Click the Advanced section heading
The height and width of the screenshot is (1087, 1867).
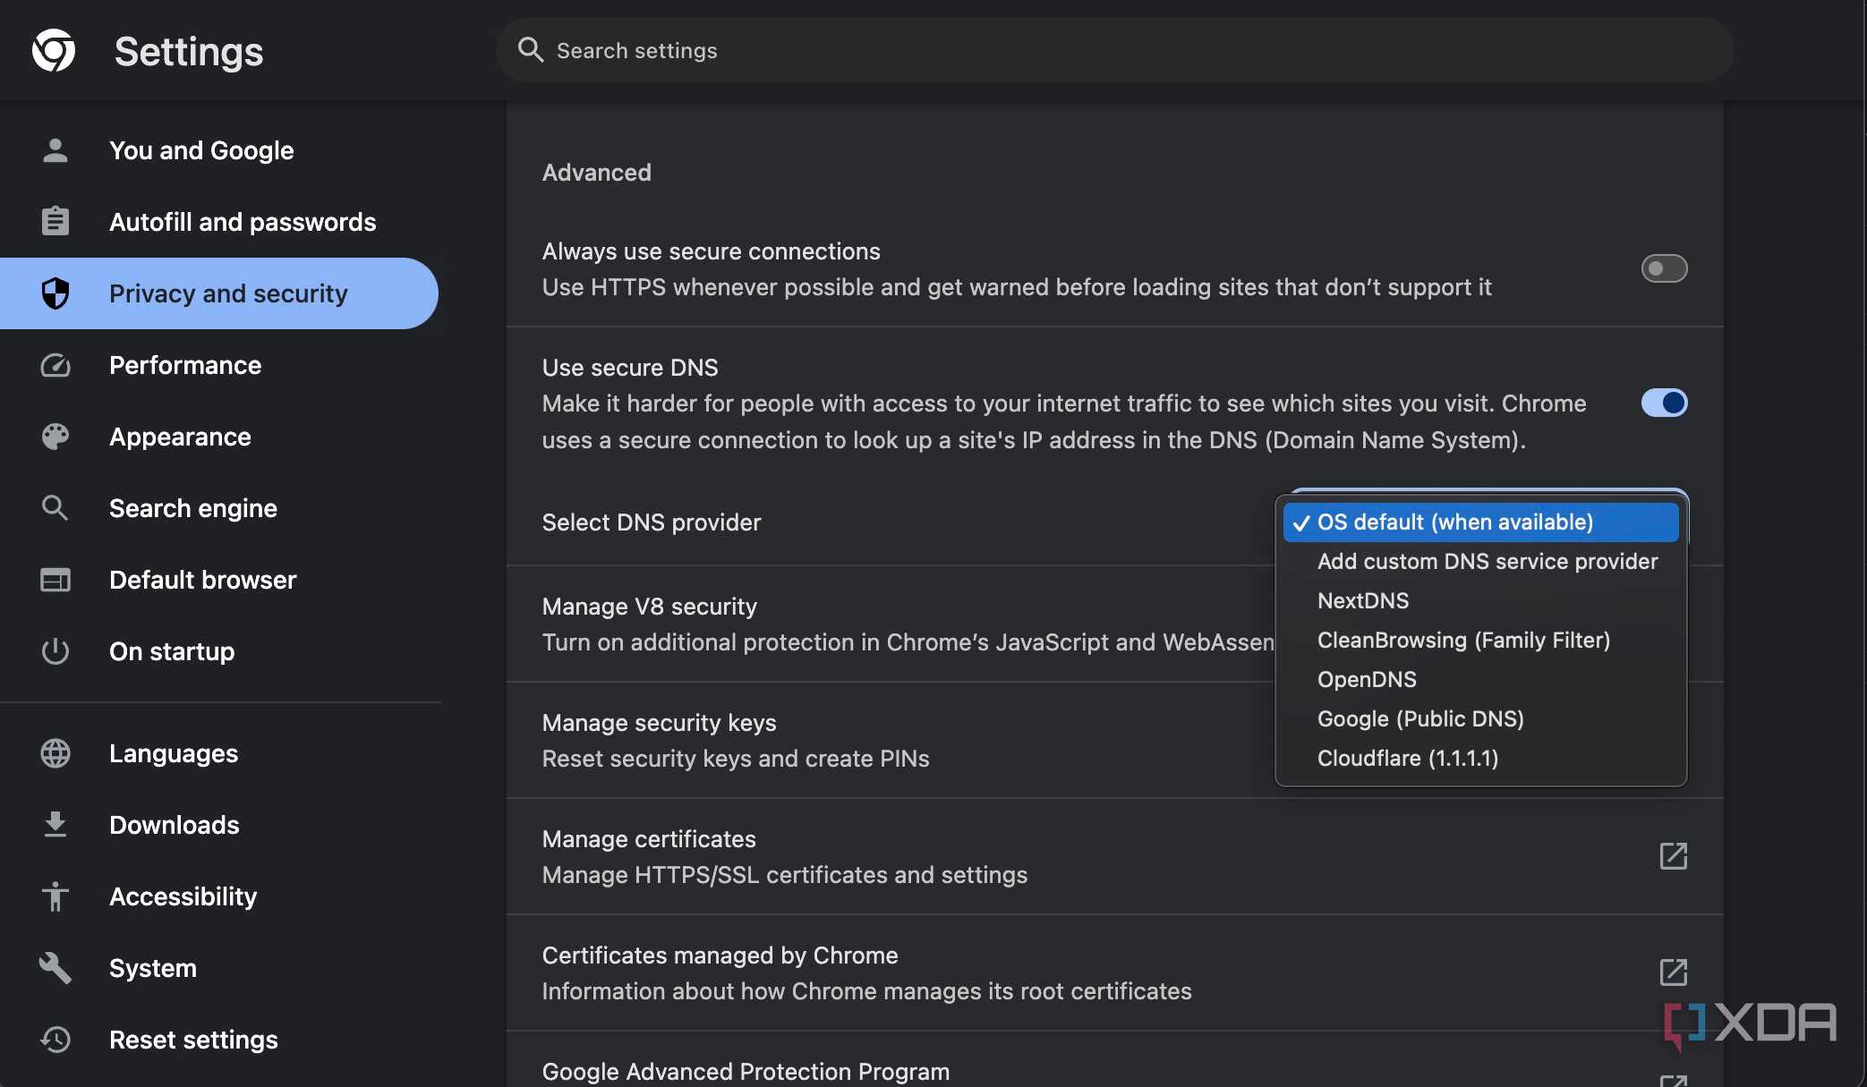pyautogui.click(x=597, y=173)
